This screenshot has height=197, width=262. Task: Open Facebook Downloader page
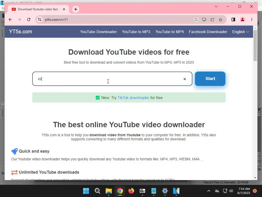(208, 32)
